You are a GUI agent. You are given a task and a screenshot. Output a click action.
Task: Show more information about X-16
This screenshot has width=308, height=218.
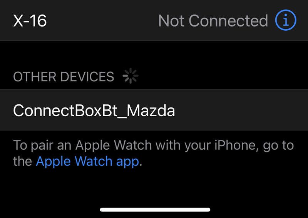coord(286,20)
